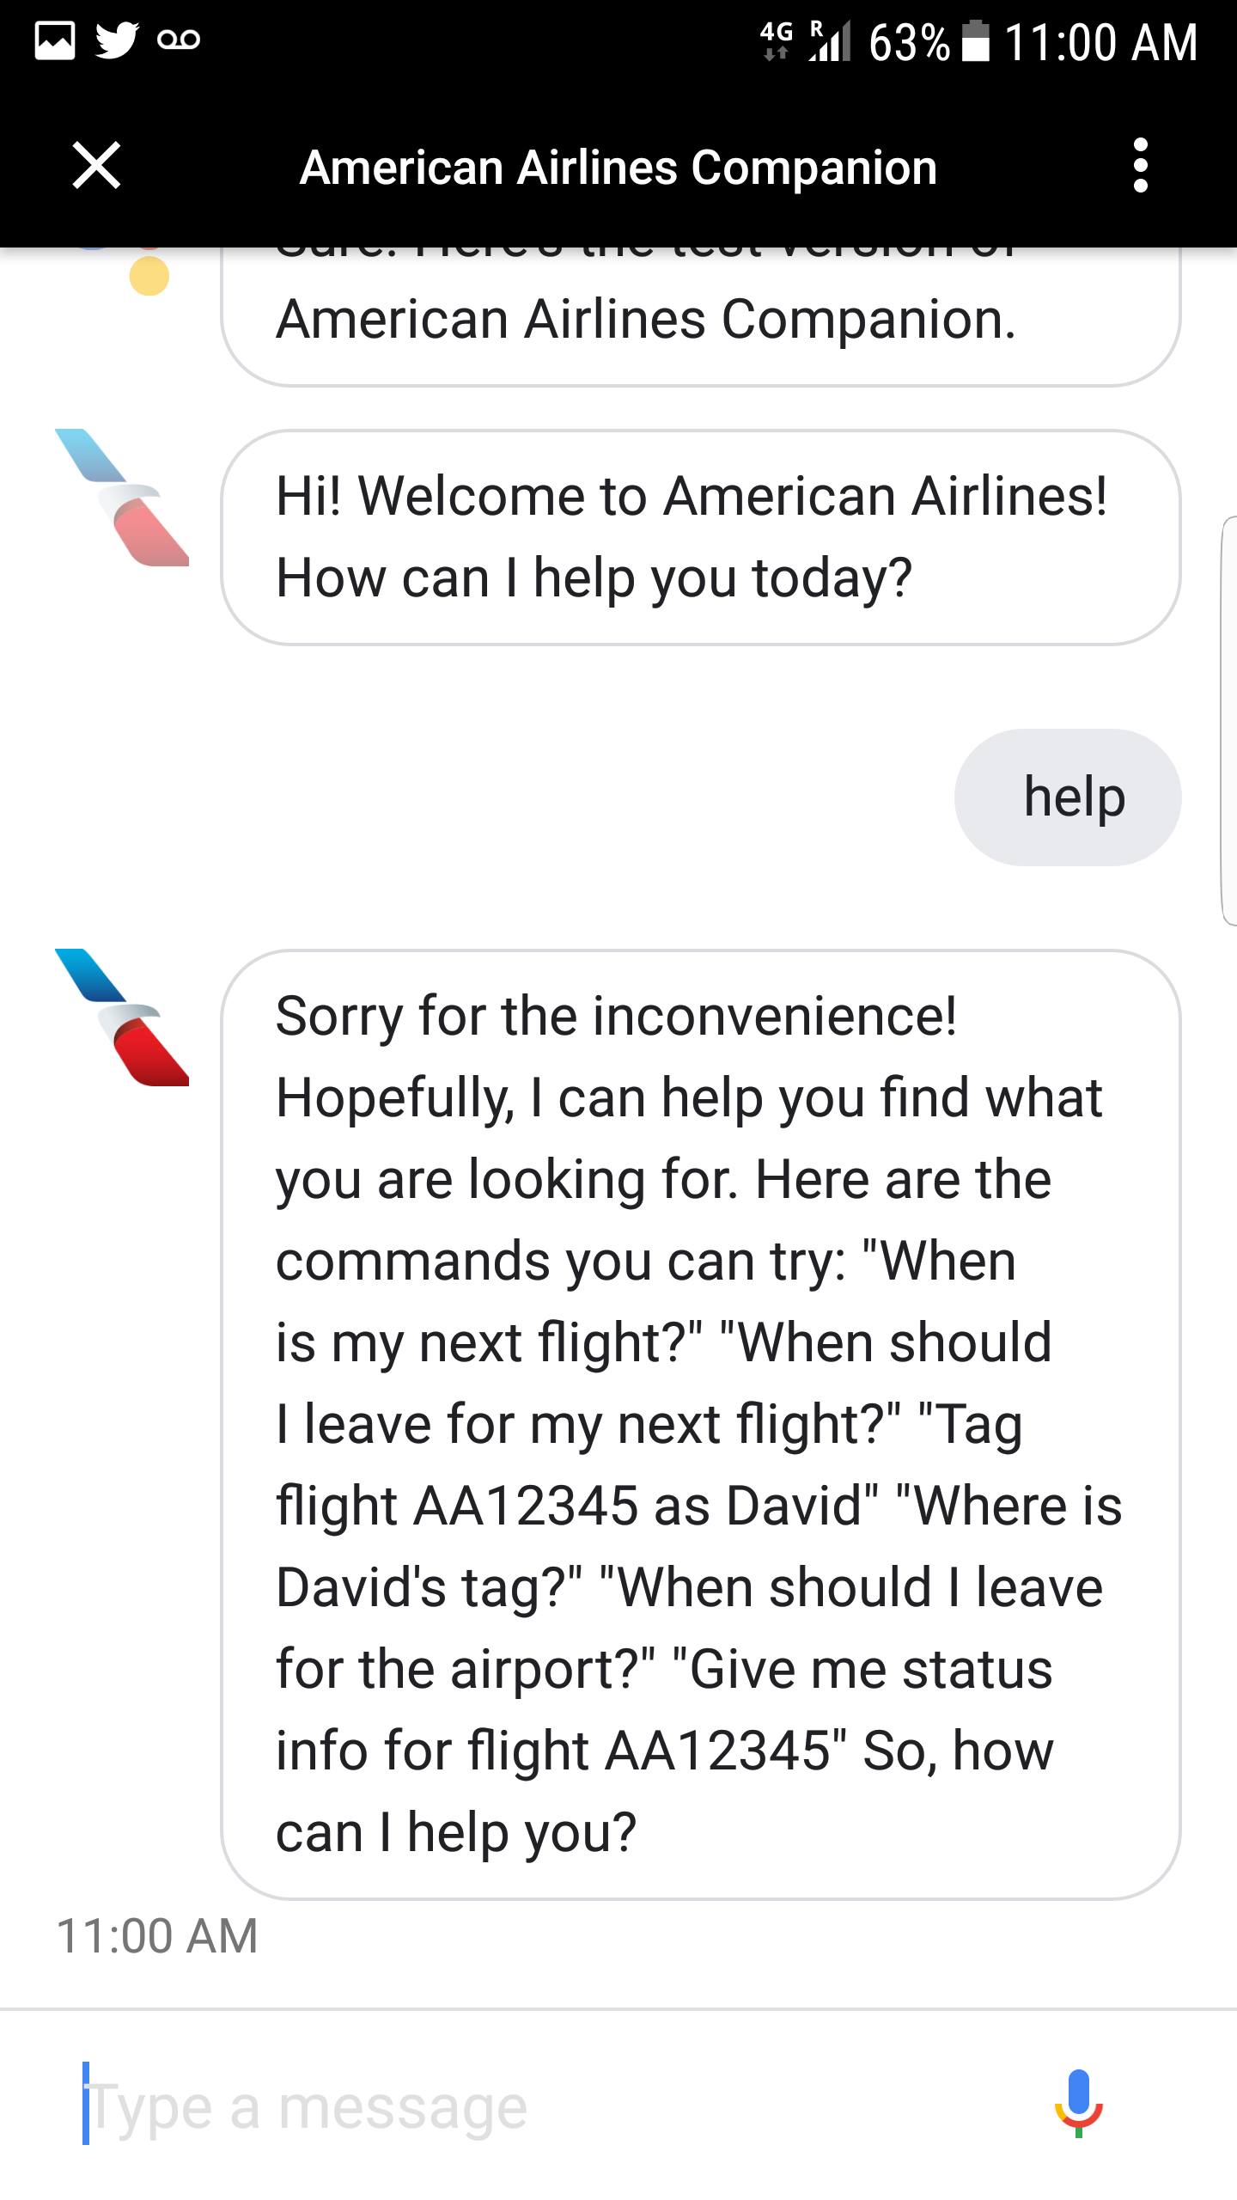Close the American Airlines Companion chat
Screen dimensions: 1237x2200
[x=96, y=166]
